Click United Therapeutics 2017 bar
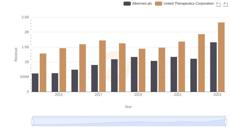The image size is (231, 133). tap(103, 66)
